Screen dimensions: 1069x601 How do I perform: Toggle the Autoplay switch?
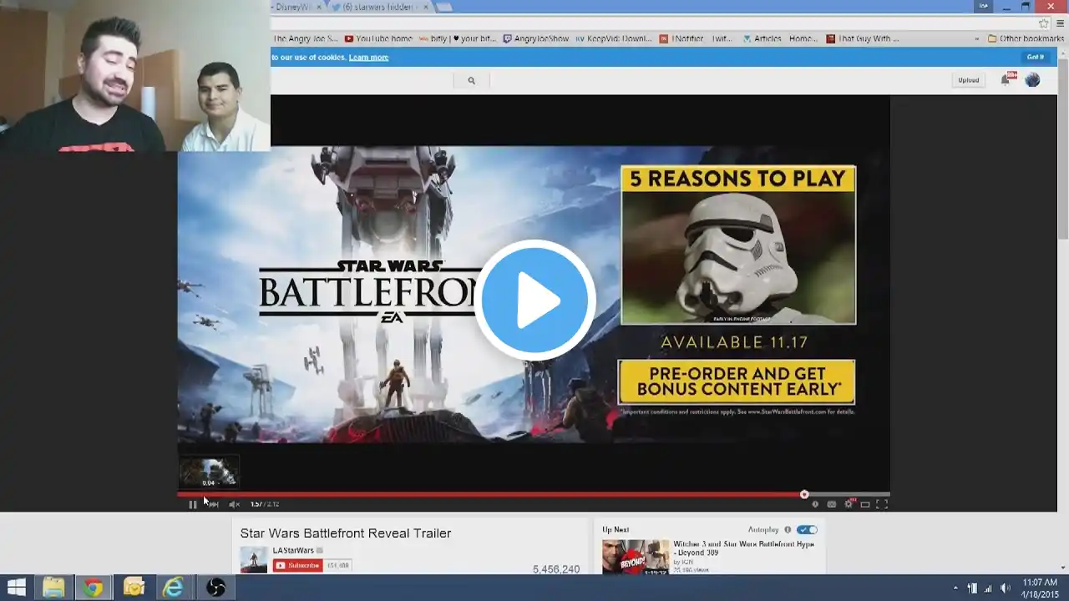807,530
